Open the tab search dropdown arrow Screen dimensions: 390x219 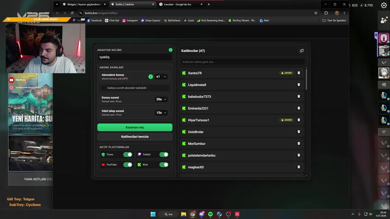[x=57, y=4]
